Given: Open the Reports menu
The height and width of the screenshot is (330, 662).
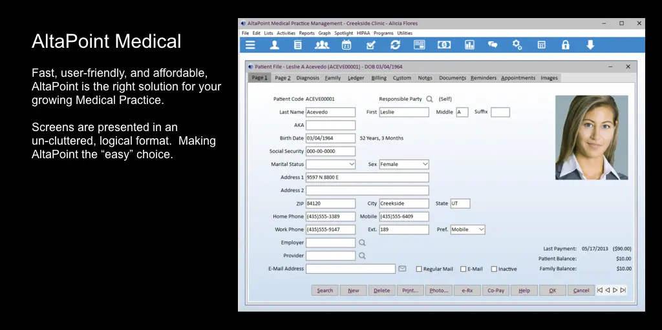Looking at the screenshot, I should tap(307, 33).
